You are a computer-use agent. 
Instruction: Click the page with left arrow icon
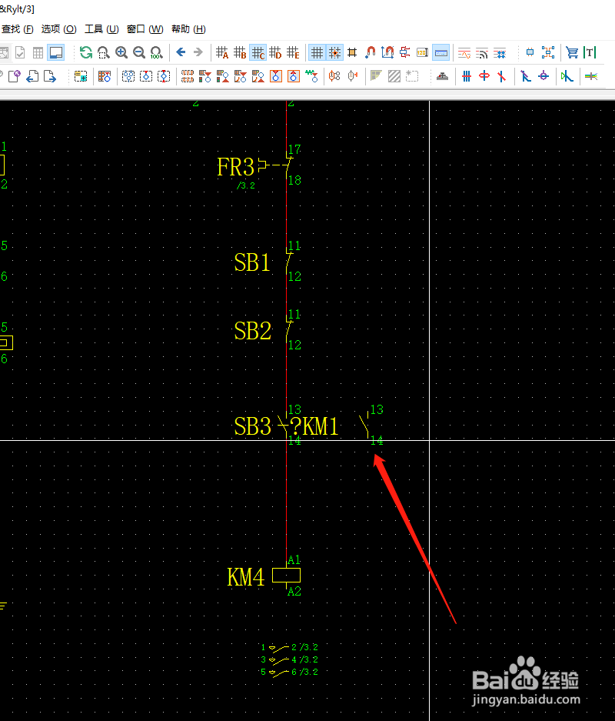(32, 76)
